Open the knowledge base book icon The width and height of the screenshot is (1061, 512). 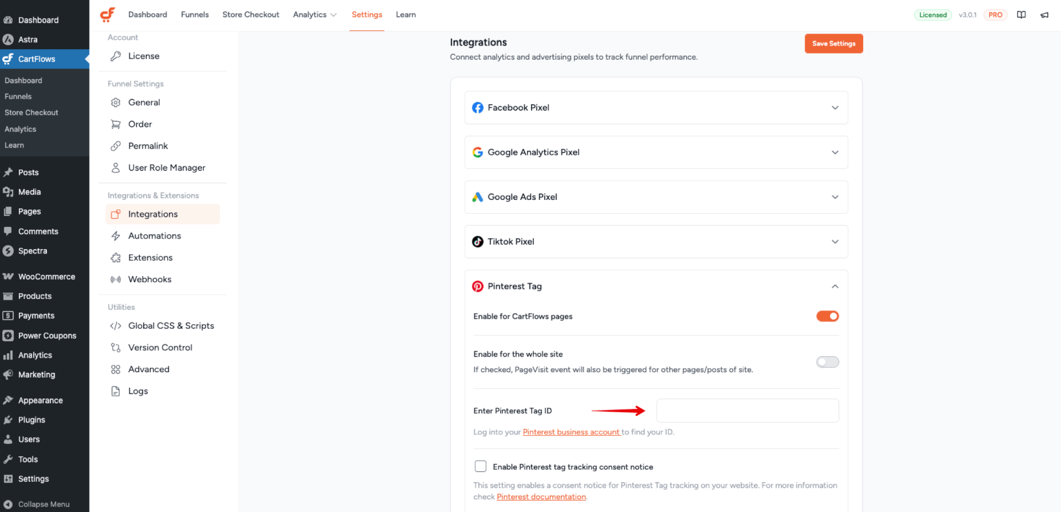point(1021,15)
